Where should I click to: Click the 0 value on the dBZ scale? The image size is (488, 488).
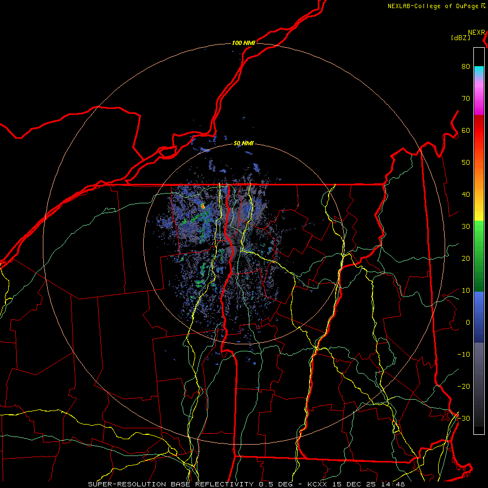[x=468, y=323]
